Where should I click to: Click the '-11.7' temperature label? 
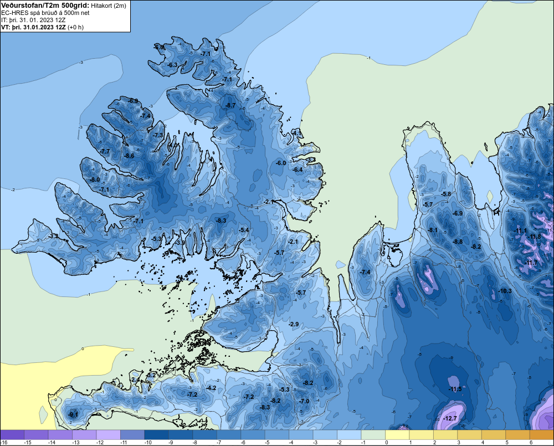point(531,263)
